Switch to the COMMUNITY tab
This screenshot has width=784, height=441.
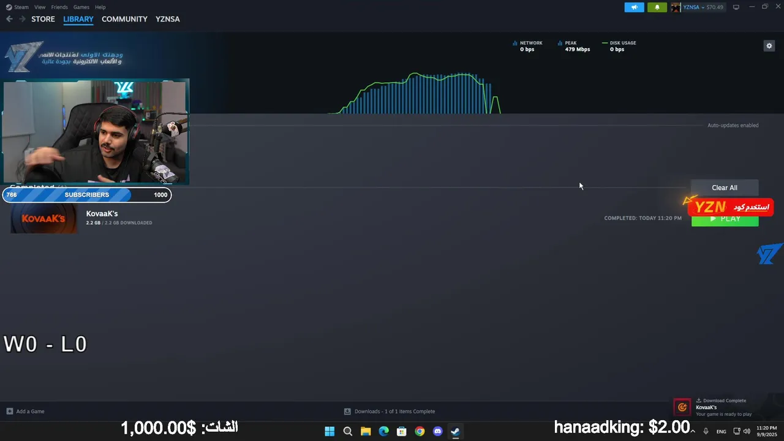click(x=124, y=19)
